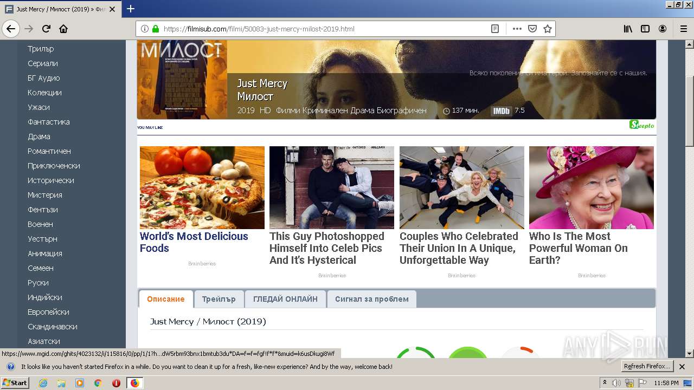Image resolution: width=694 pixels, height=390 pixels.
Task: Browse the Ужаси genre
Action: [x=38, y=107]
